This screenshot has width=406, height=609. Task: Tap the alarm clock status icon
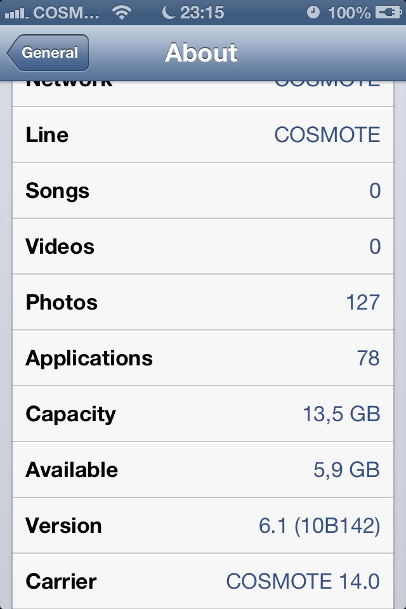click(313, 12)
